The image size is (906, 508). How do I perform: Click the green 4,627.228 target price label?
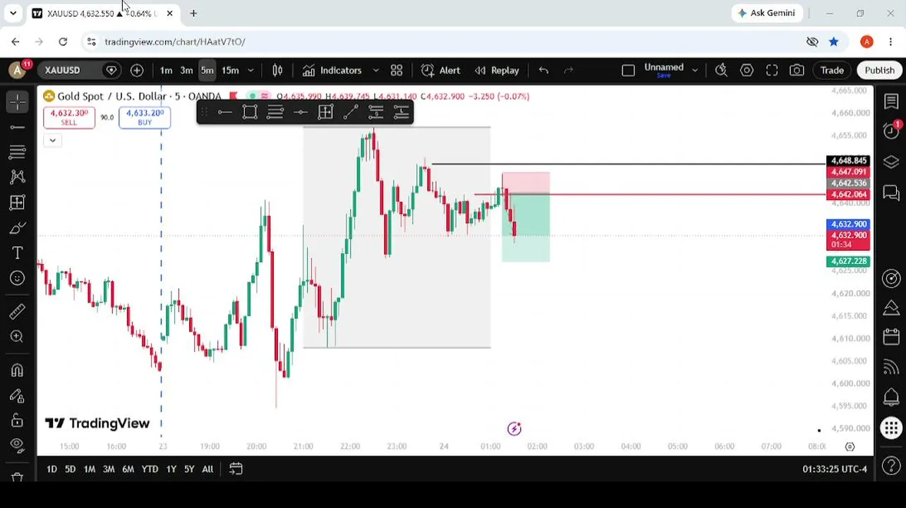(848, 261)
